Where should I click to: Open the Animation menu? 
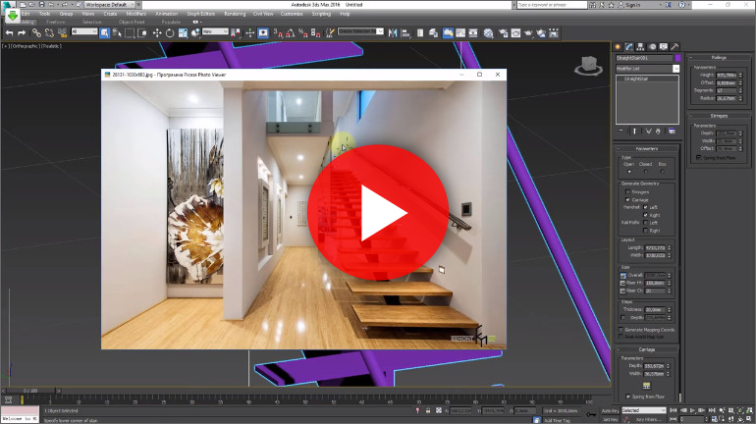[x=166, y=14]
